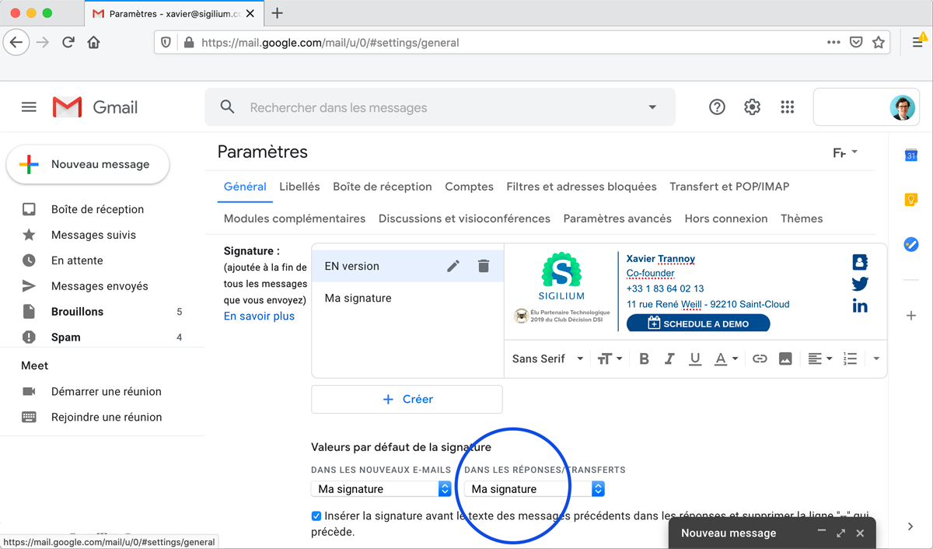Click the Gmail logo

tap(95, 107)
